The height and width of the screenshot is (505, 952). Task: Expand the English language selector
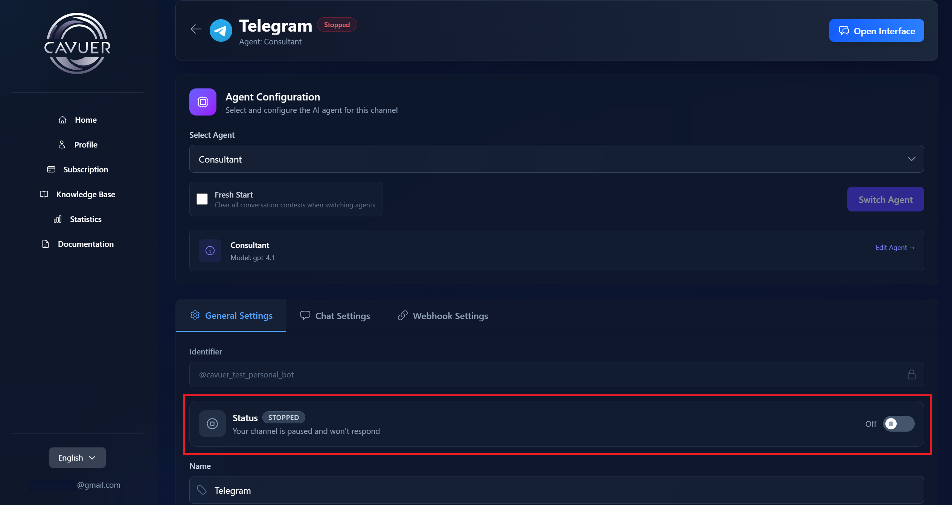(x=77, y=458)
